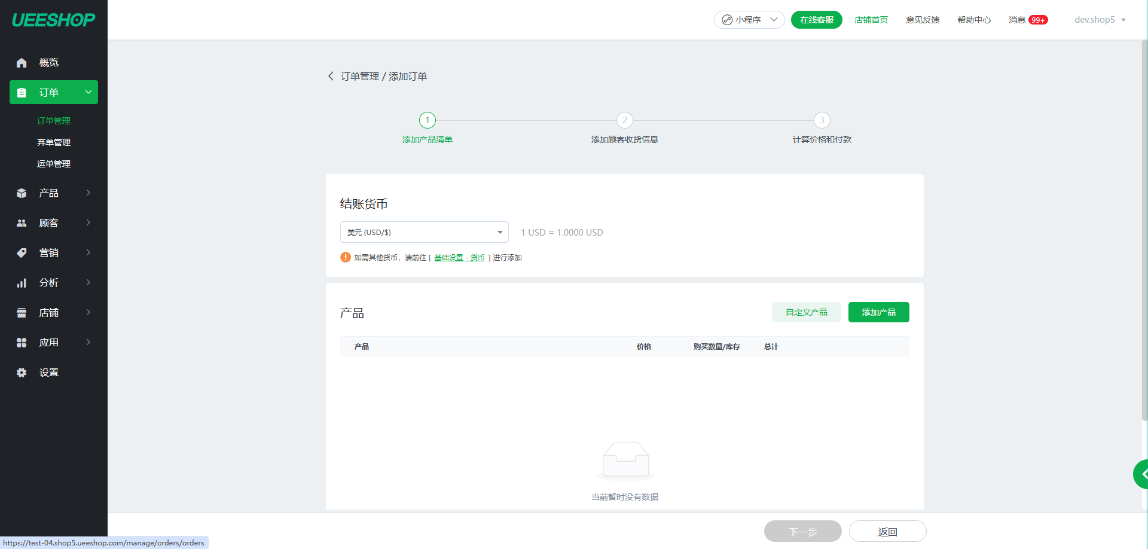
Task: Click the home icon beside 概览
Action: (x=22, y=63)
